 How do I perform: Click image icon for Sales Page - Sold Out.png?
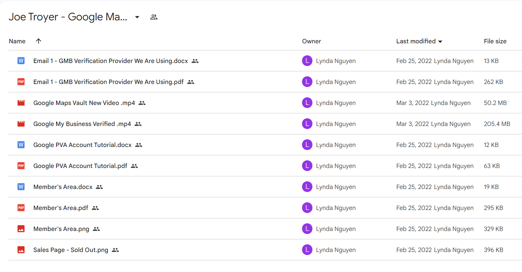point(21,250)
